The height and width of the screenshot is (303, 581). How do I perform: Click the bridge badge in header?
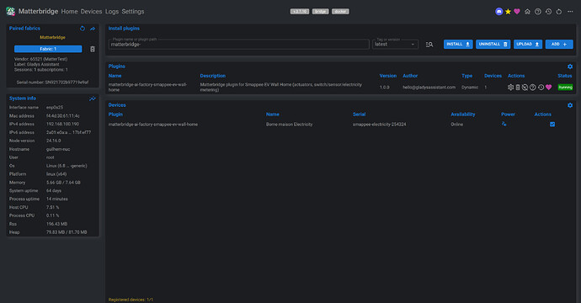point(321,12)
